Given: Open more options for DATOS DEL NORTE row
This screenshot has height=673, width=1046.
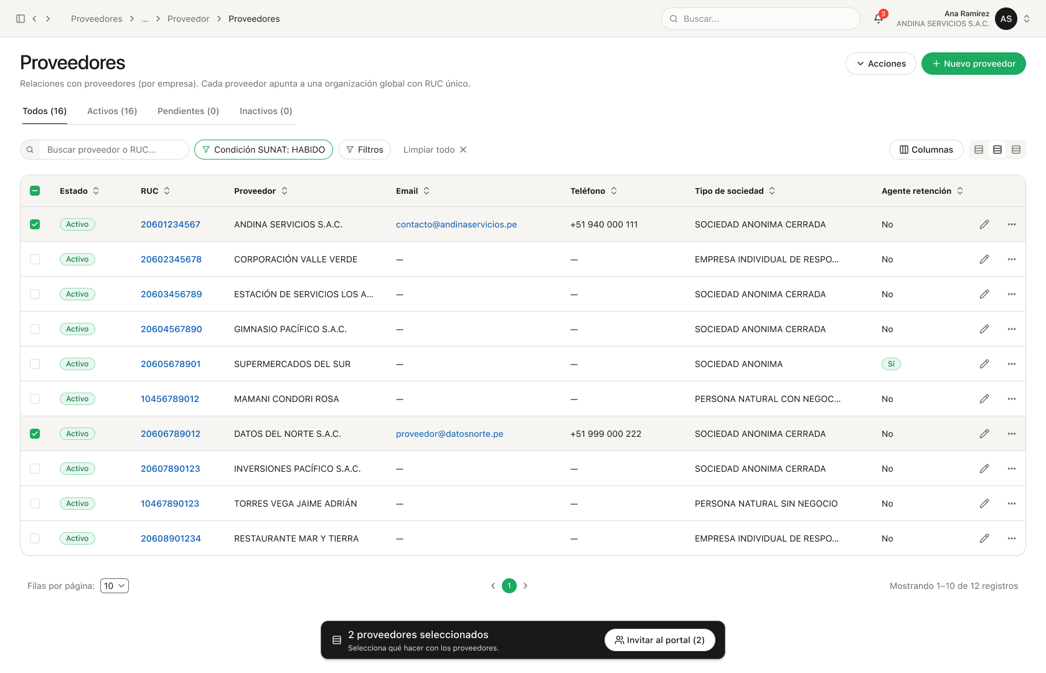Looking at the screenshot, I should click(1012, 434).
